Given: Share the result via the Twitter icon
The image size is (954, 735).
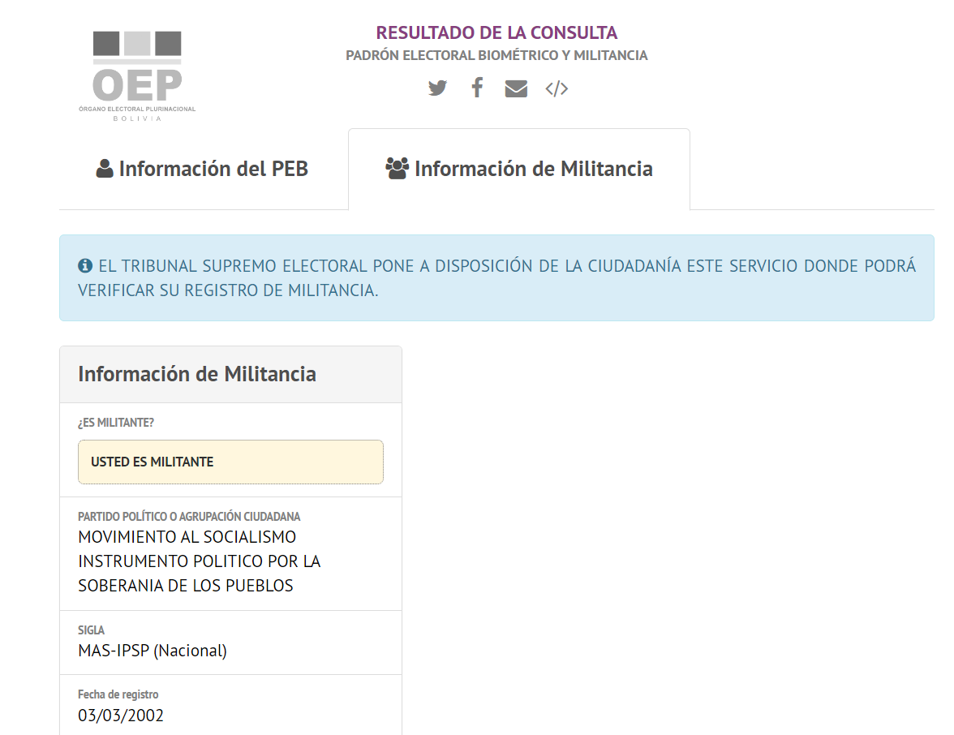Looking at the screenshot, I should (x=436, y=88).
